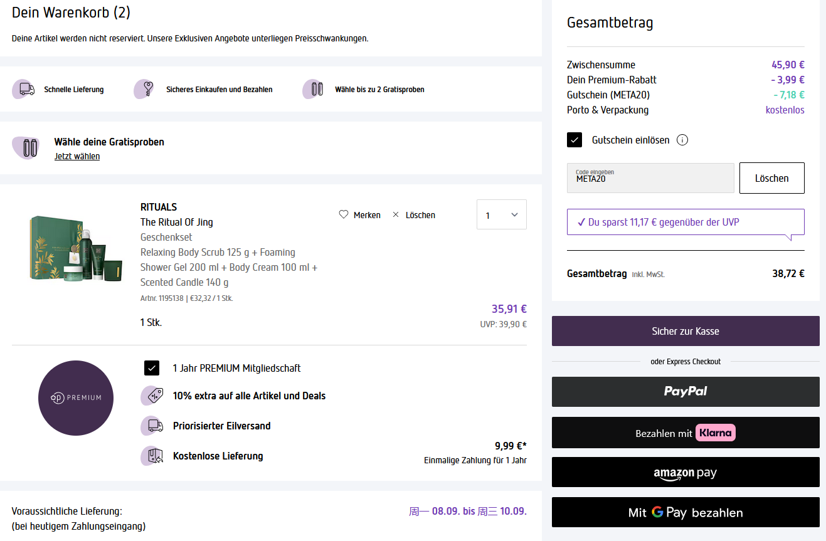This screenshot has height=541, width=826.
Task: Uncheck the Gutschein einlösen checkbox
Action: (574, 140)
